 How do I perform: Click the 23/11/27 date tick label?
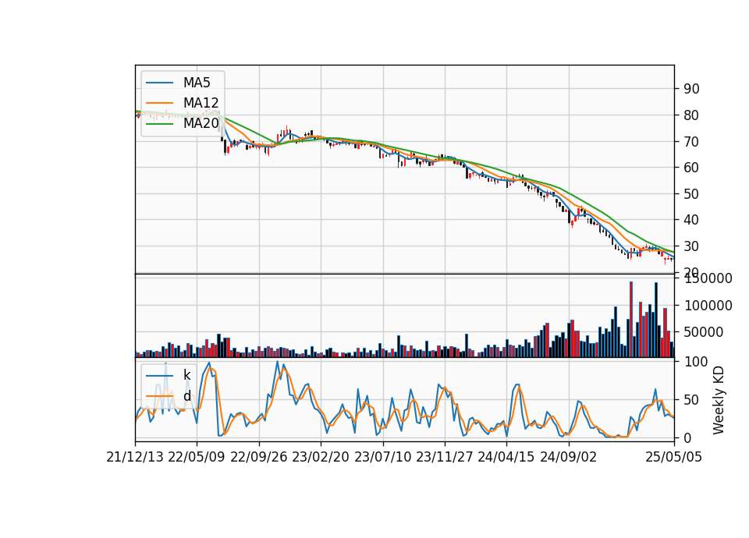tap(445, 457)
